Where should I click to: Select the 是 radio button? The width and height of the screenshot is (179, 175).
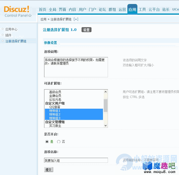click(47, 142)
